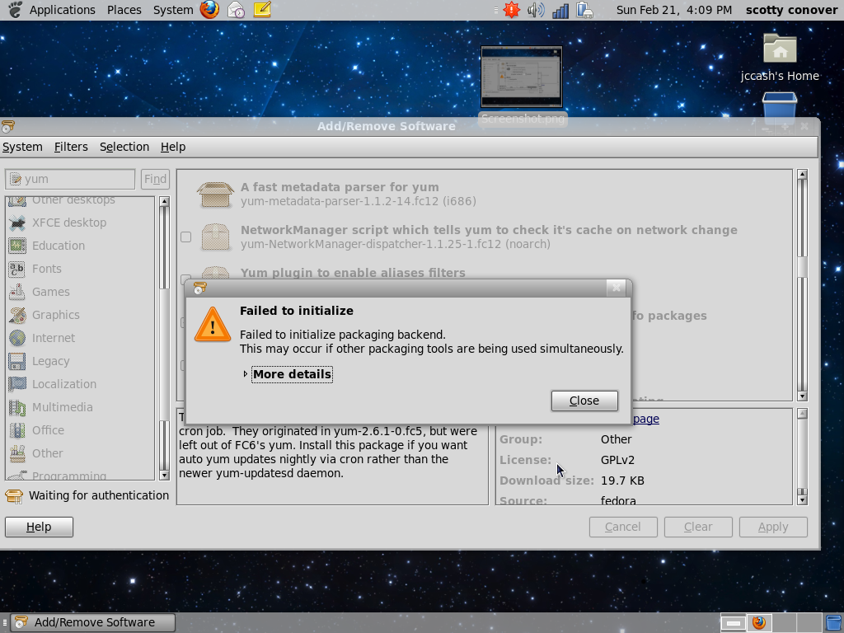Click the workspace switcher in the bottom panel
The image size is (844, 633).
coord(771,622)
